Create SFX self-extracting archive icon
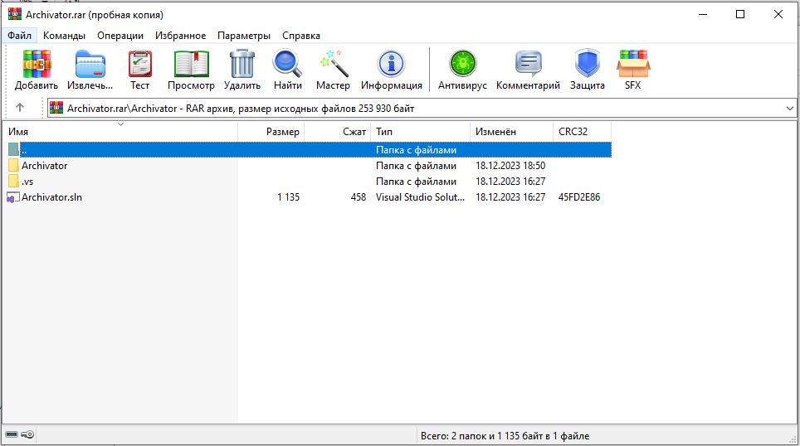Screen dimensions: 800x446 click(632, 64)
